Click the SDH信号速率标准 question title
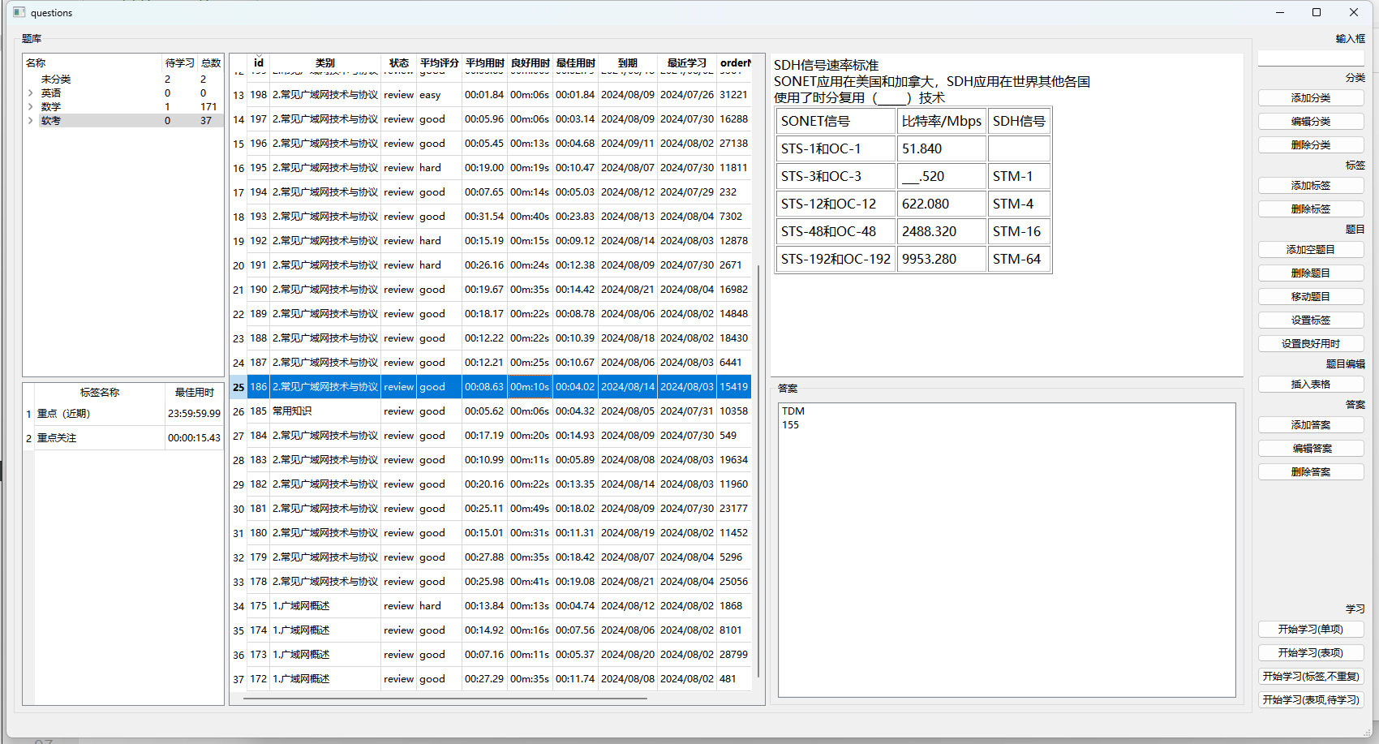The width and height of the screenshot is (1379, 744). (x=826, y=65)
